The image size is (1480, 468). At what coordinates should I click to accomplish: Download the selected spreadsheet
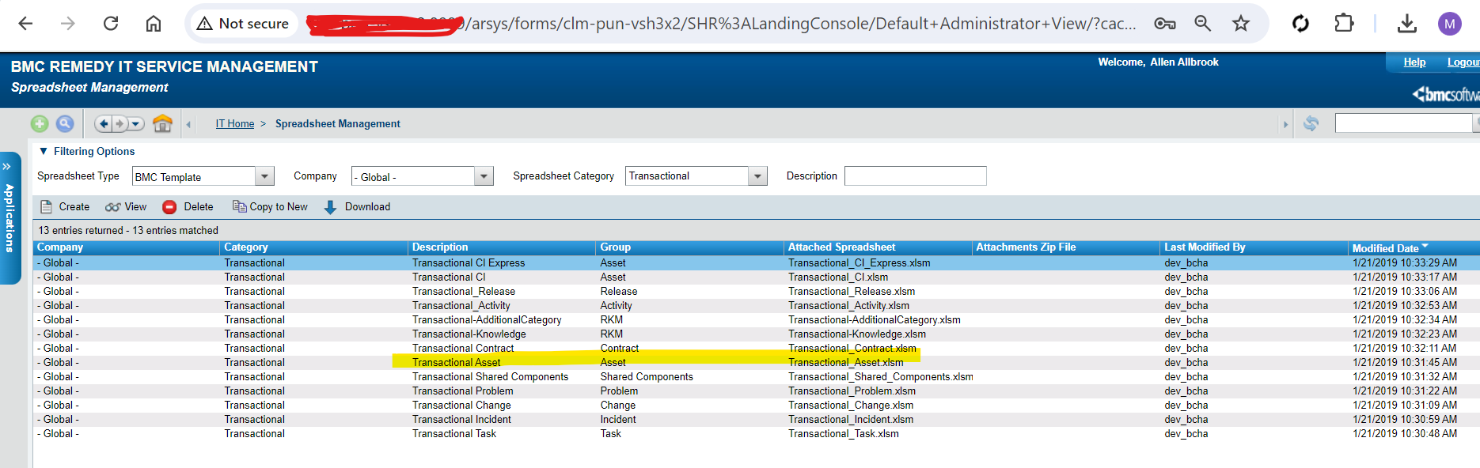click(x=357, y=207)
